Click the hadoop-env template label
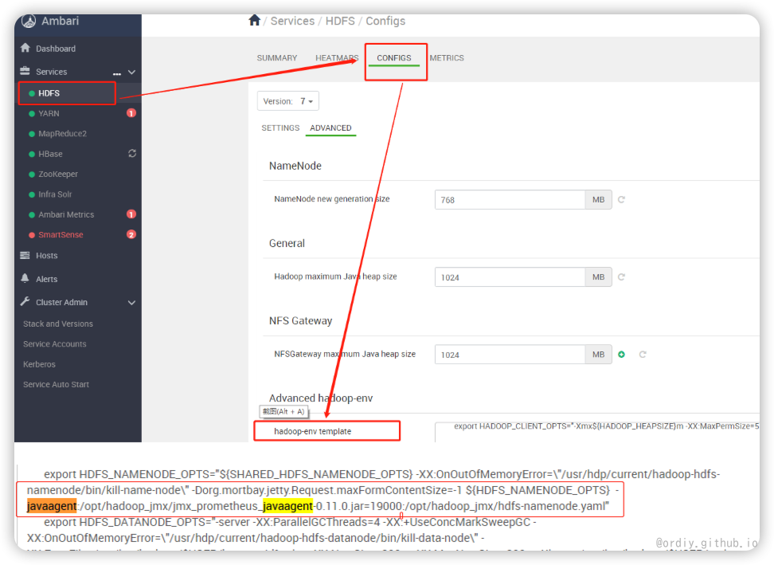The height and width of the screenshot is (565, 774). pos(312,431)
